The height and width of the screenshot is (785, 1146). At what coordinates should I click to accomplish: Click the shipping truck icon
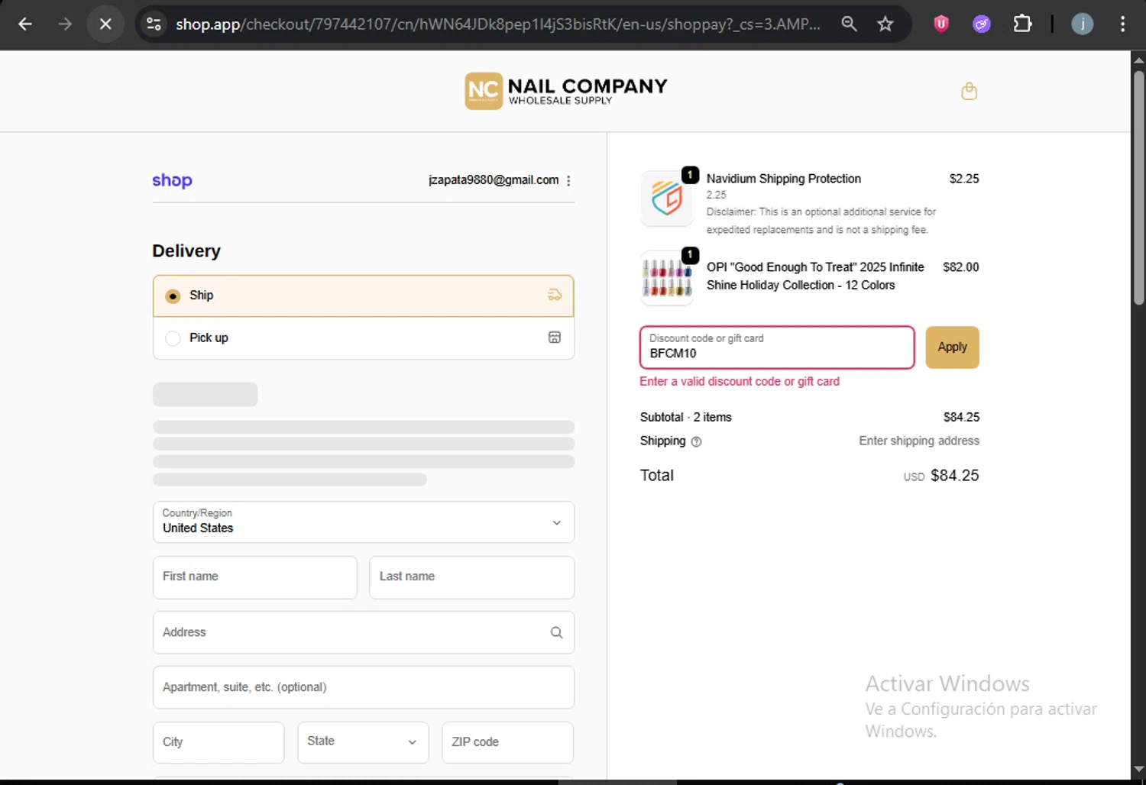pos(555,295)
